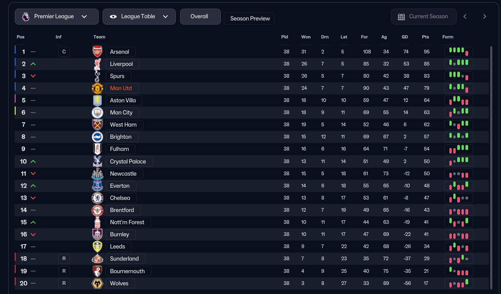Click the Leeds club crest

coord(97,247)
